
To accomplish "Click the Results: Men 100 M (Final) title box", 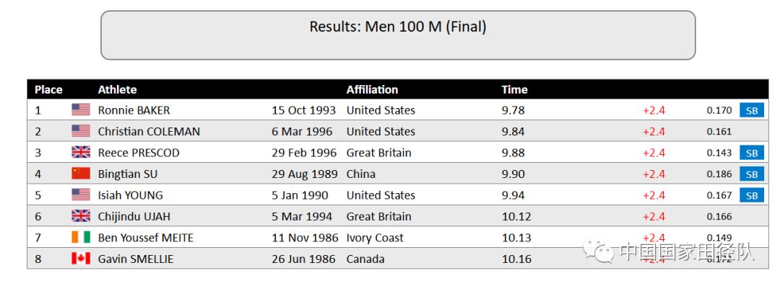I will [x=398, y=35].
